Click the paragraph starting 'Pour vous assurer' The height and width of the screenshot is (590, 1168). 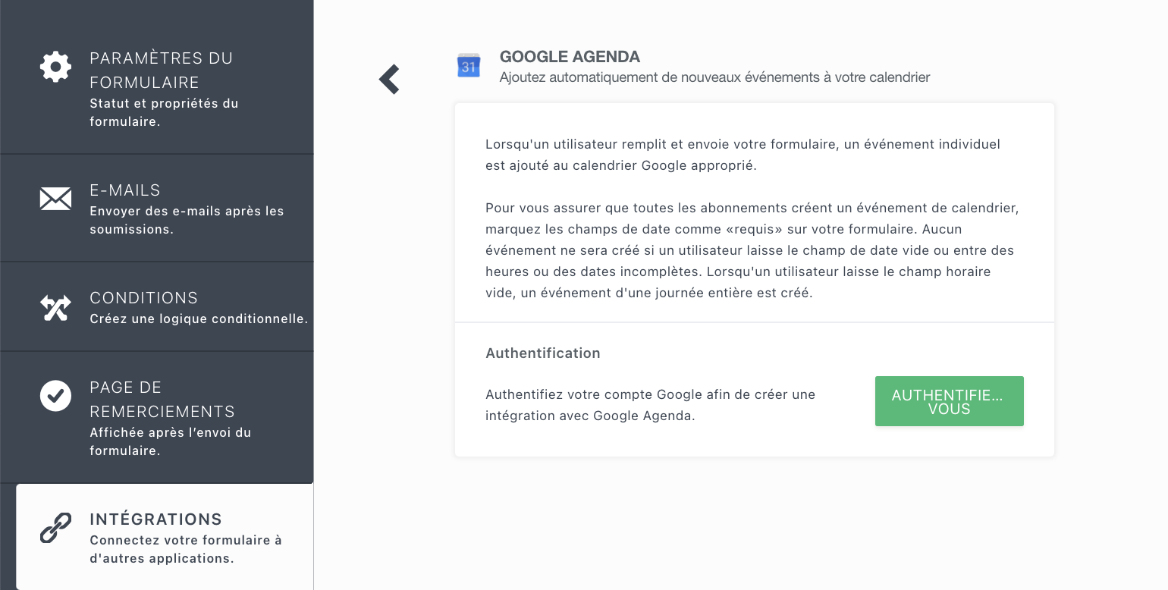click(751, 250)
